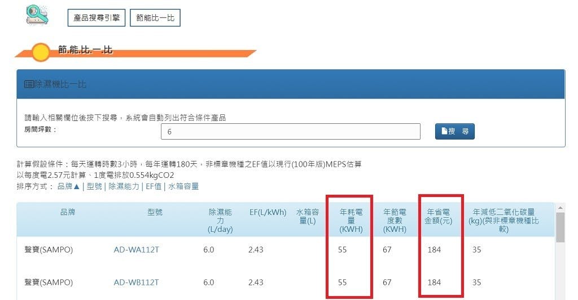Click 聲寶(SAMPO) in the AD-WA112T row
Screen dimensions: 578x300
(x=49, y=250)
